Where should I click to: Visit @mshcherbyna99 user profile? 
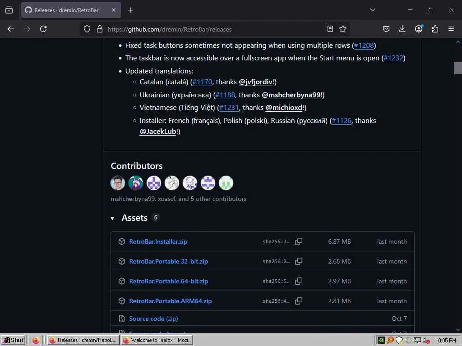click(x=291, y=95)
